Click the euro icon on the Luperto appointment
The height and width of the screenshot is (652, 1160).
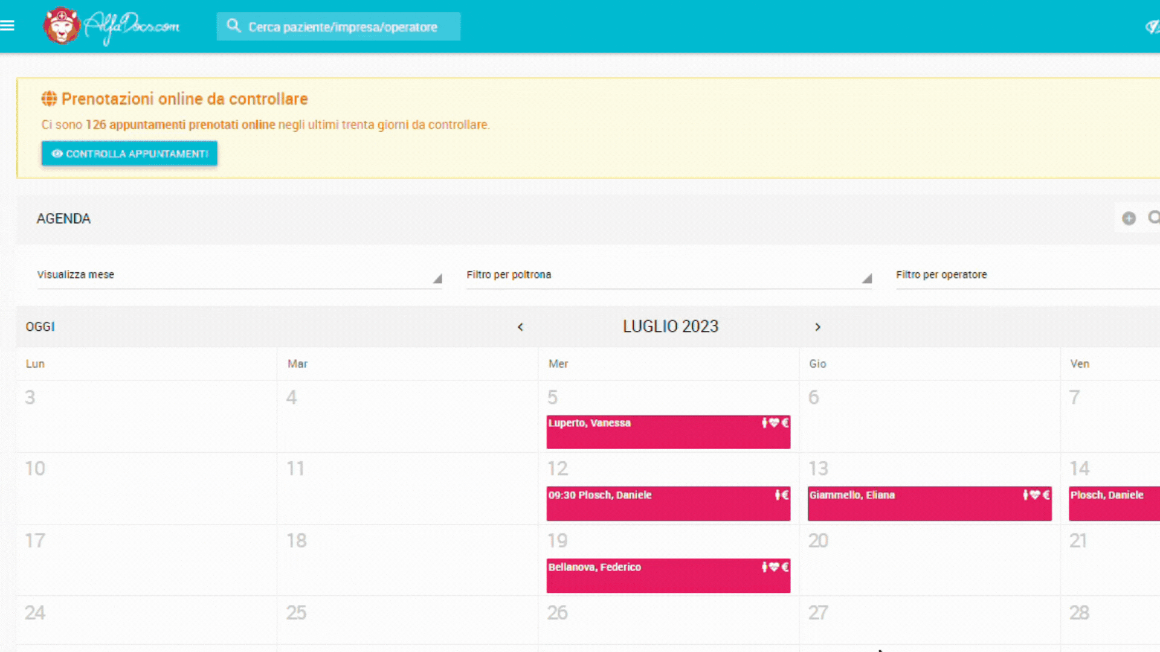785,423
